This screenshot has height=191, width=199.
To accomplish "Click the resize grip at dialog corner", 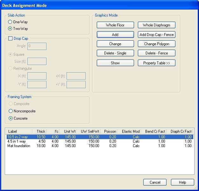I will 196,187.
